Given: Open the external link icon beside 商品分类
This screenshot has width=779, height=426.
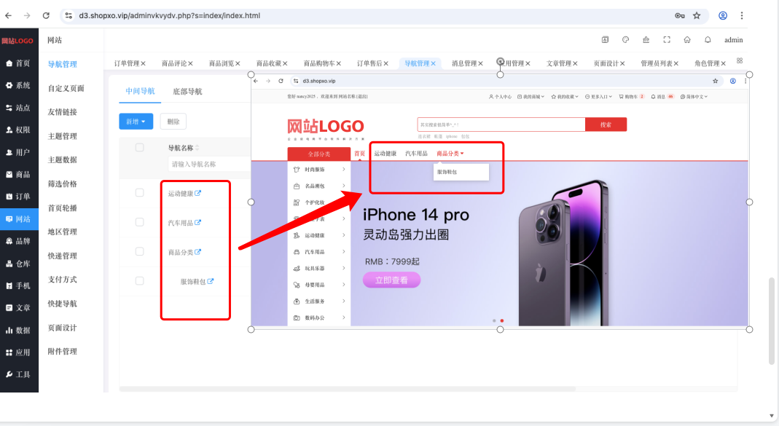Looking at the screenshot, I should pyautogui.click(x=197, y=252).
